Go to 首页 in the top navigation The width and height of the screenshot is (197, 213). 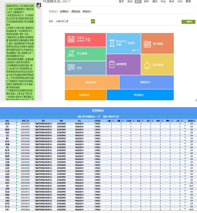click(x=121, y=2)
